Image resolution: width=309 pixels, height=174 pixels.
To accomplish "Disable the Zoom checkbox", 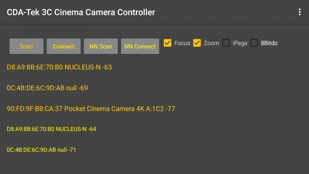I will [x=197, y=43].
